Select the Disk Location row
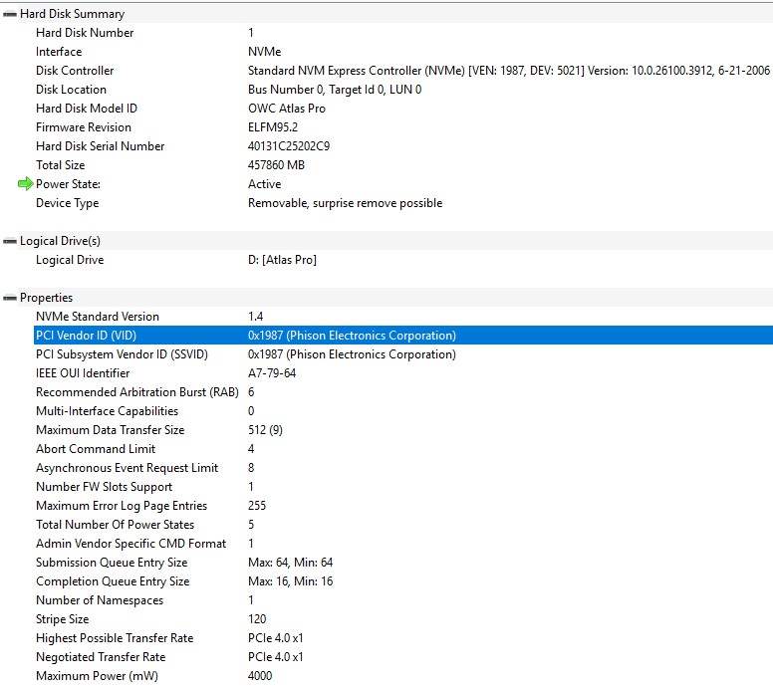 click(403, 90)
